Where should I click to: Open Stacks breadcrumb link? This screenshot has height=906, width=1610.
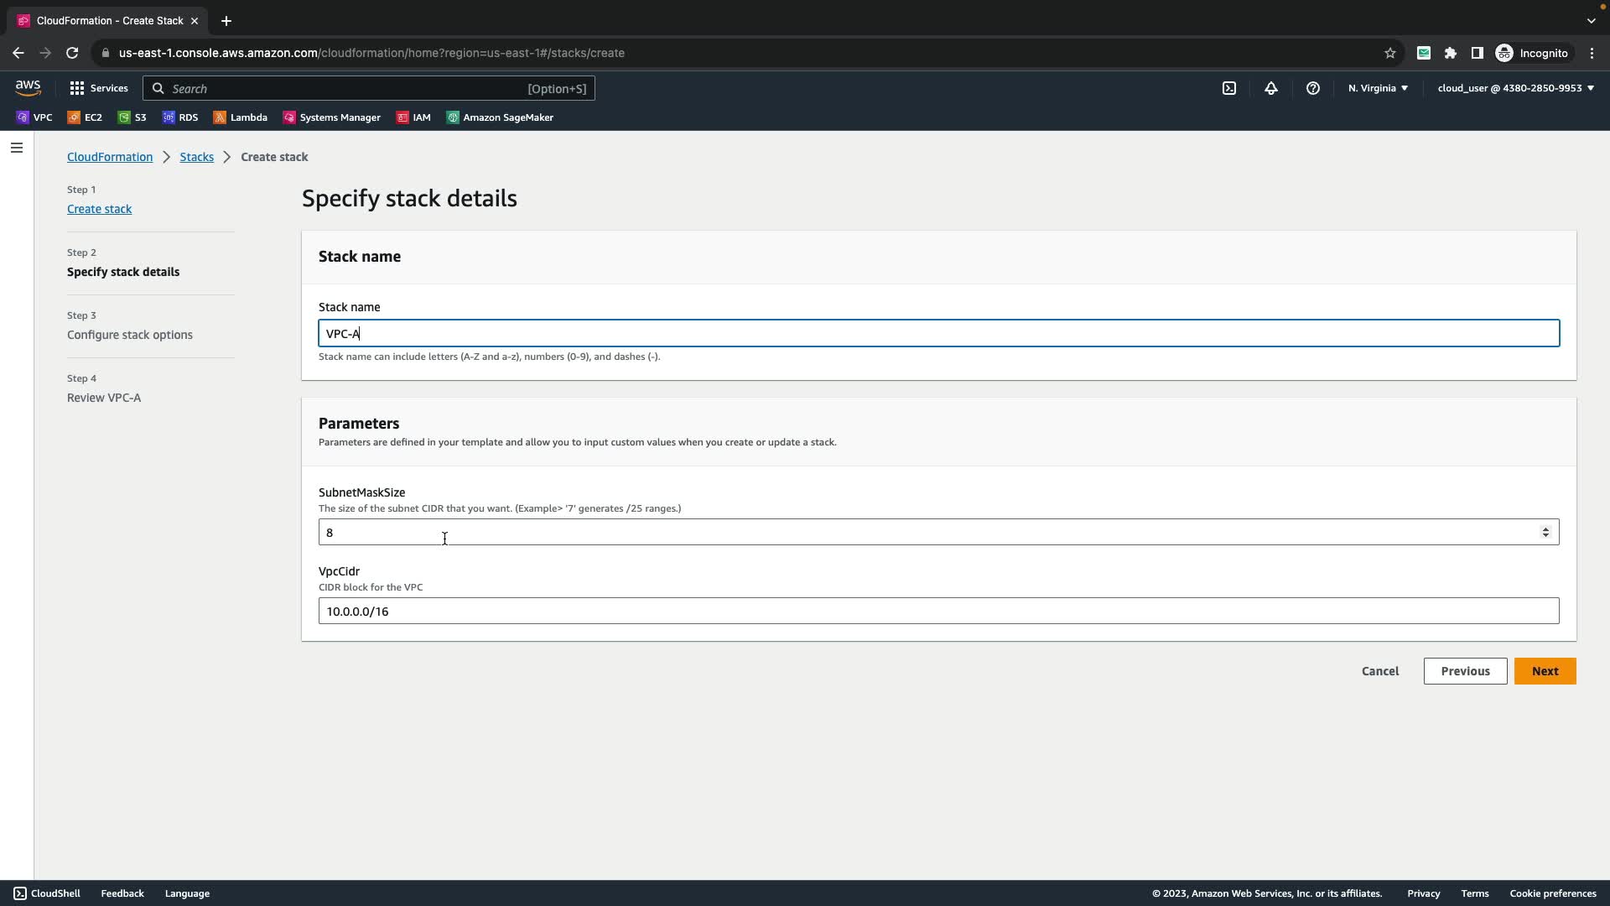click(196, 157)
